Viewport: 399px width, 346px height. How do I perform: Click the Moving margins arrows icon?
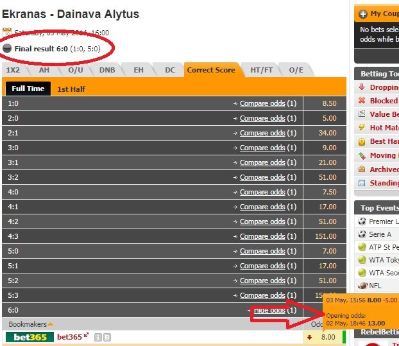(x=362, y=155)
